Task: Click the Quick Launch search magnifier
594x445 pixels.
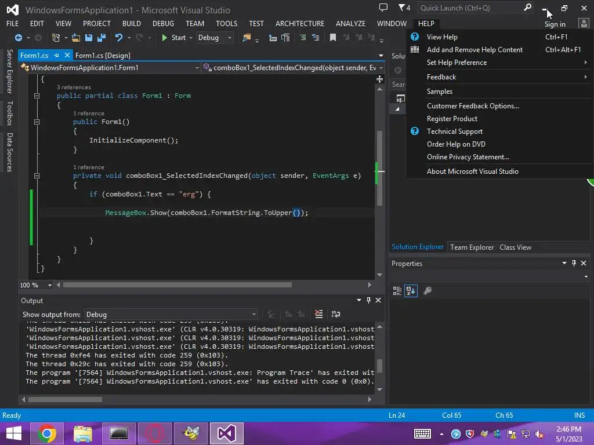Action: pyautogui.click(x=527, y=8)
